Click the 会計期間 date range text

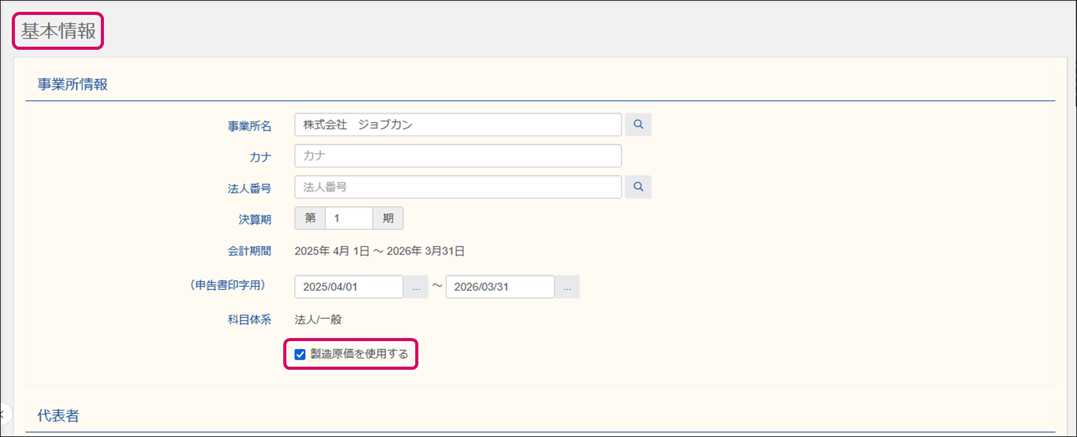[x=379, y=251]
